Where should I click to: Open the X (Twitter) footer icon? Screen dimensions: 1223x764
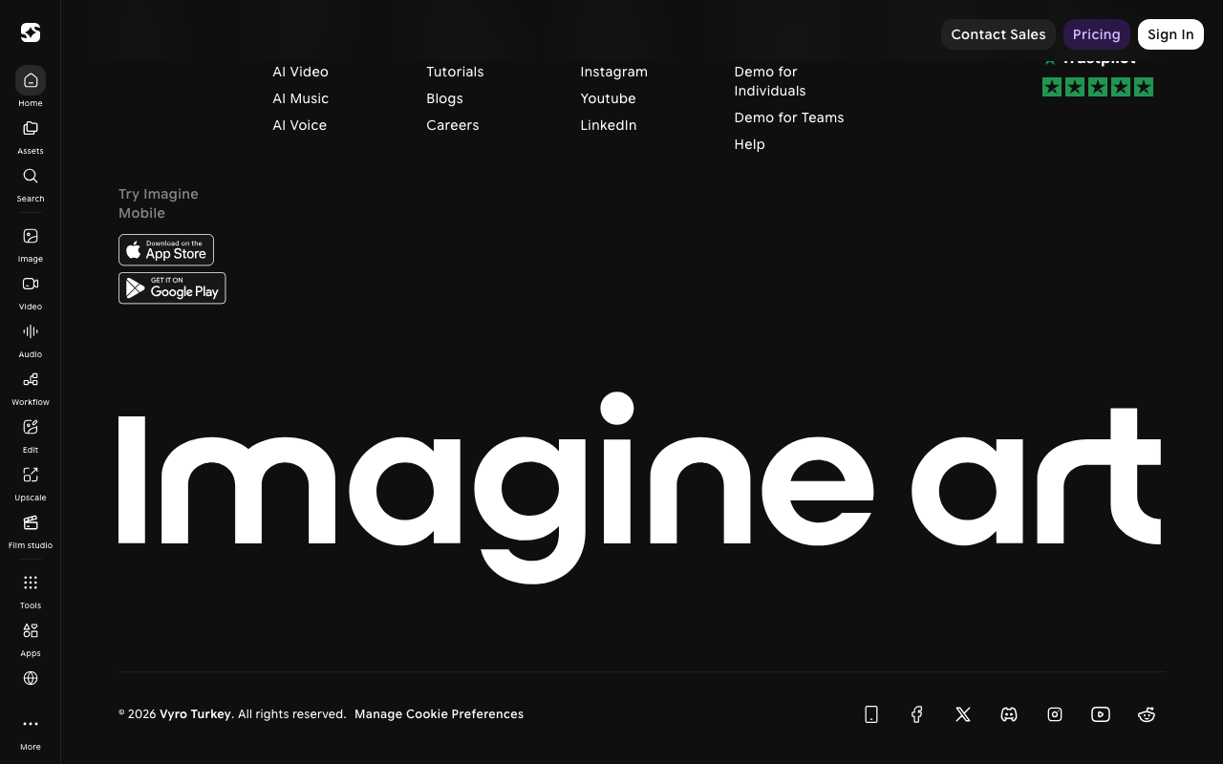963,714
